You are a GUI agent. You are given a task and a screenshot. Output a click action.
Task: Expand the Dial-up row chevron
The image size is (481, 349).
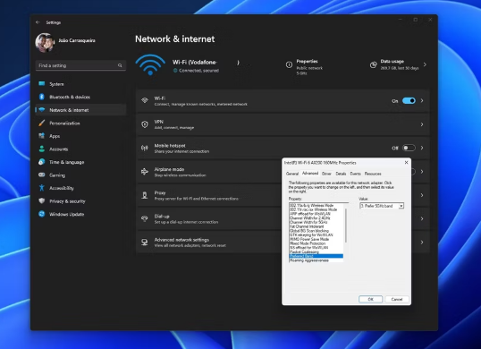(422, 218)
